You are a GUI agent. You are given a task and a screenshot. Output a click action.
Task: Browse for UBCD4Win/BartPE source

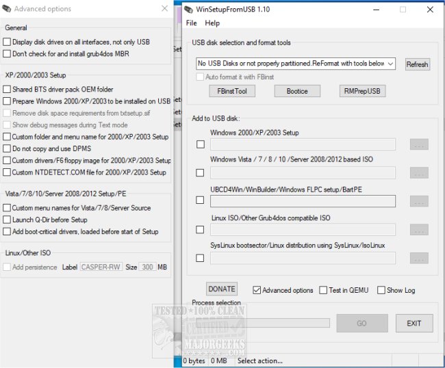click(419, 201)
